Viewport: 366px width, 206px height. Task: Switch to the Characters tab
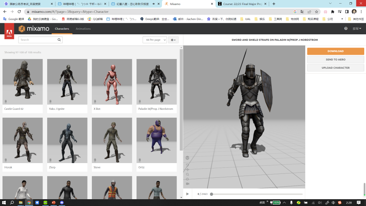click(x=62, y=29)
